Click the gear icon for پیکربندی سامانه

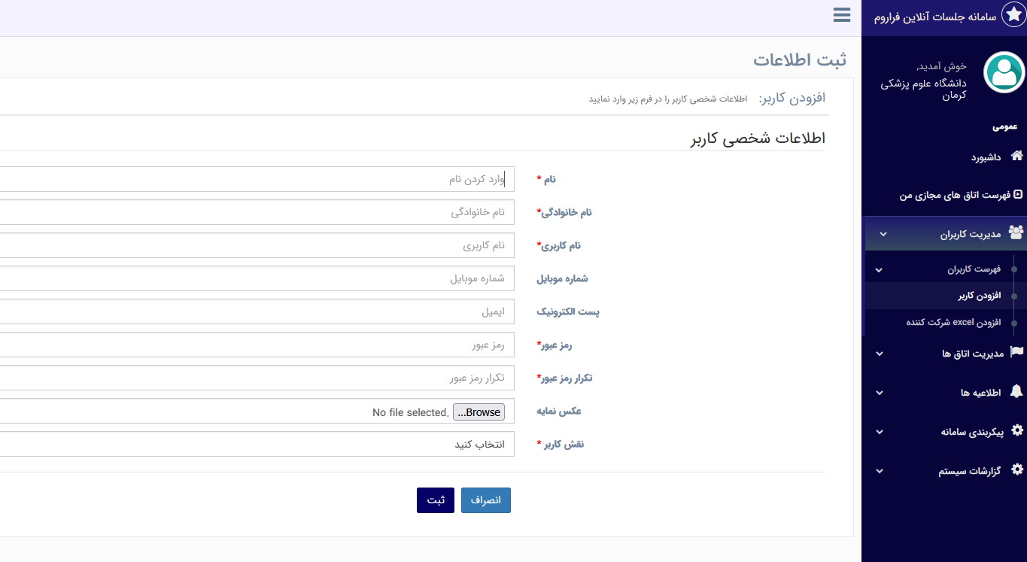click(x=1017, y=430)
